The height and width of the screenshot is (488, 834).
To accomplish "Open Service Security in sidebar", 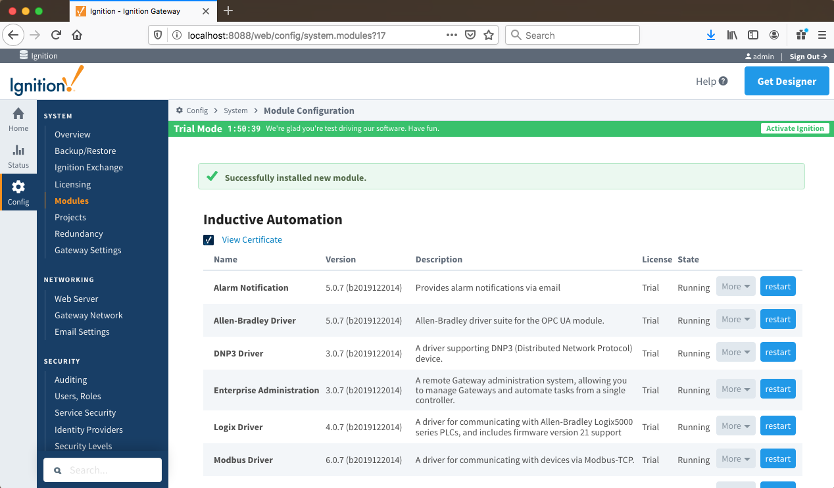I will 86,412.
